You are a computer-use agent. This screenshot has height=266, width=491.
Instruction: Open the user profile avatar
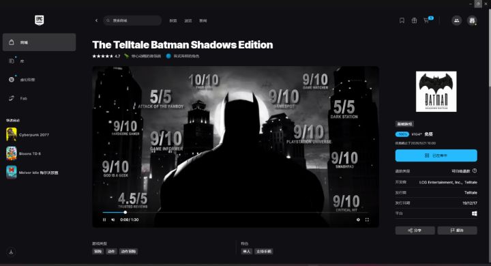(x=472, y=20)
